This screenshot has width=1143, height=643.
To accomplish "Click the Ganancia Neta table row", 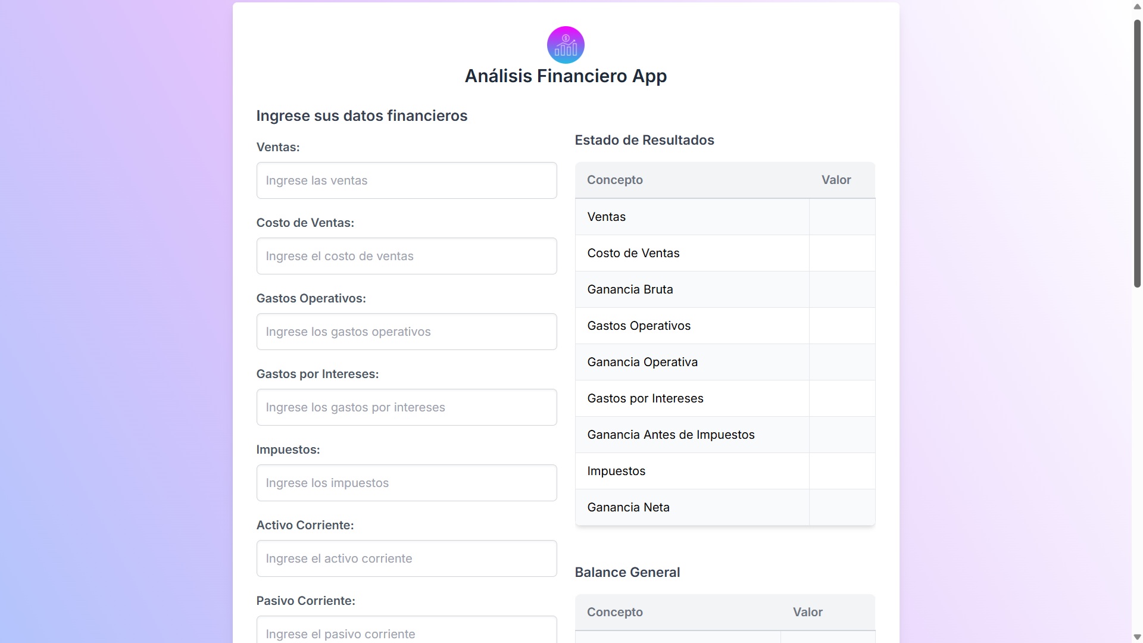I will point(724,507).
